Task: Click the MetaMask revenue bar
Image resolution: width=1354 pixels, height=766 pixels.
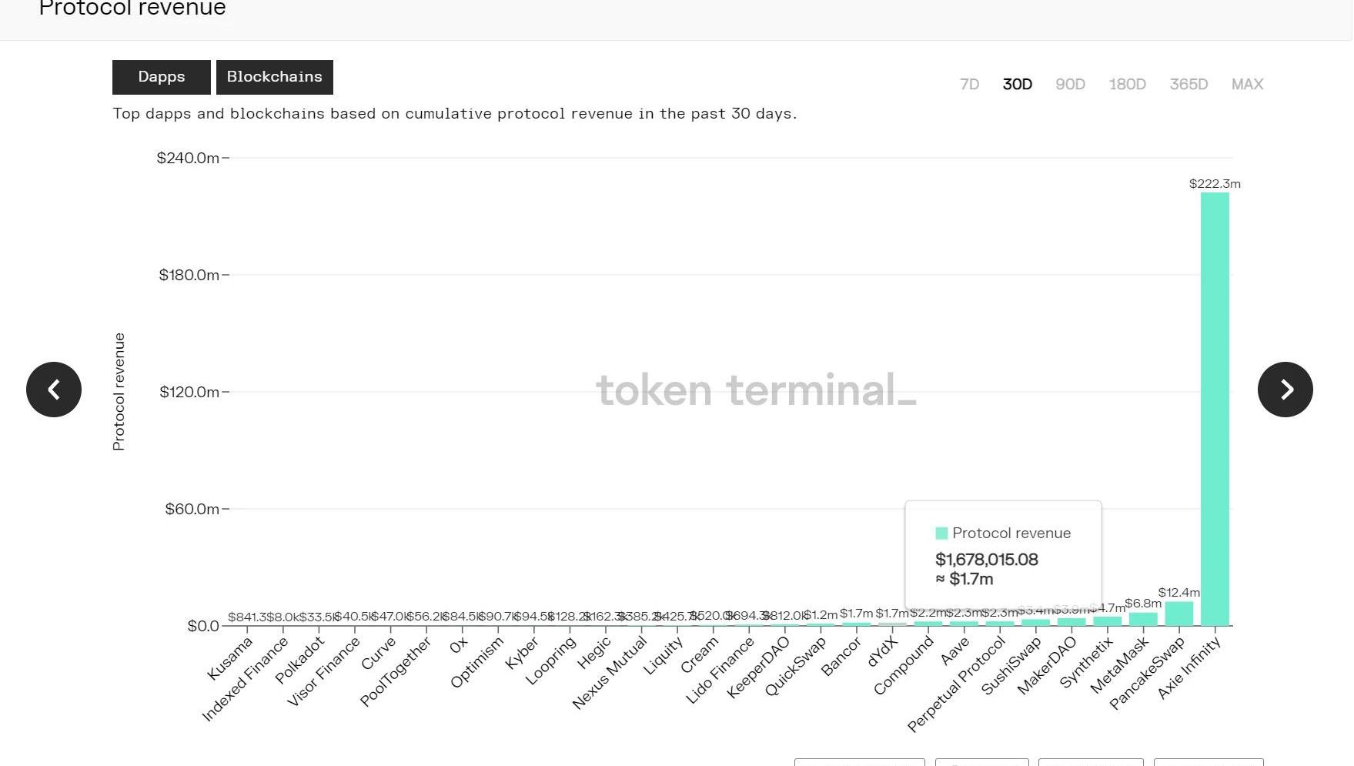Action: click(1143, 619)
